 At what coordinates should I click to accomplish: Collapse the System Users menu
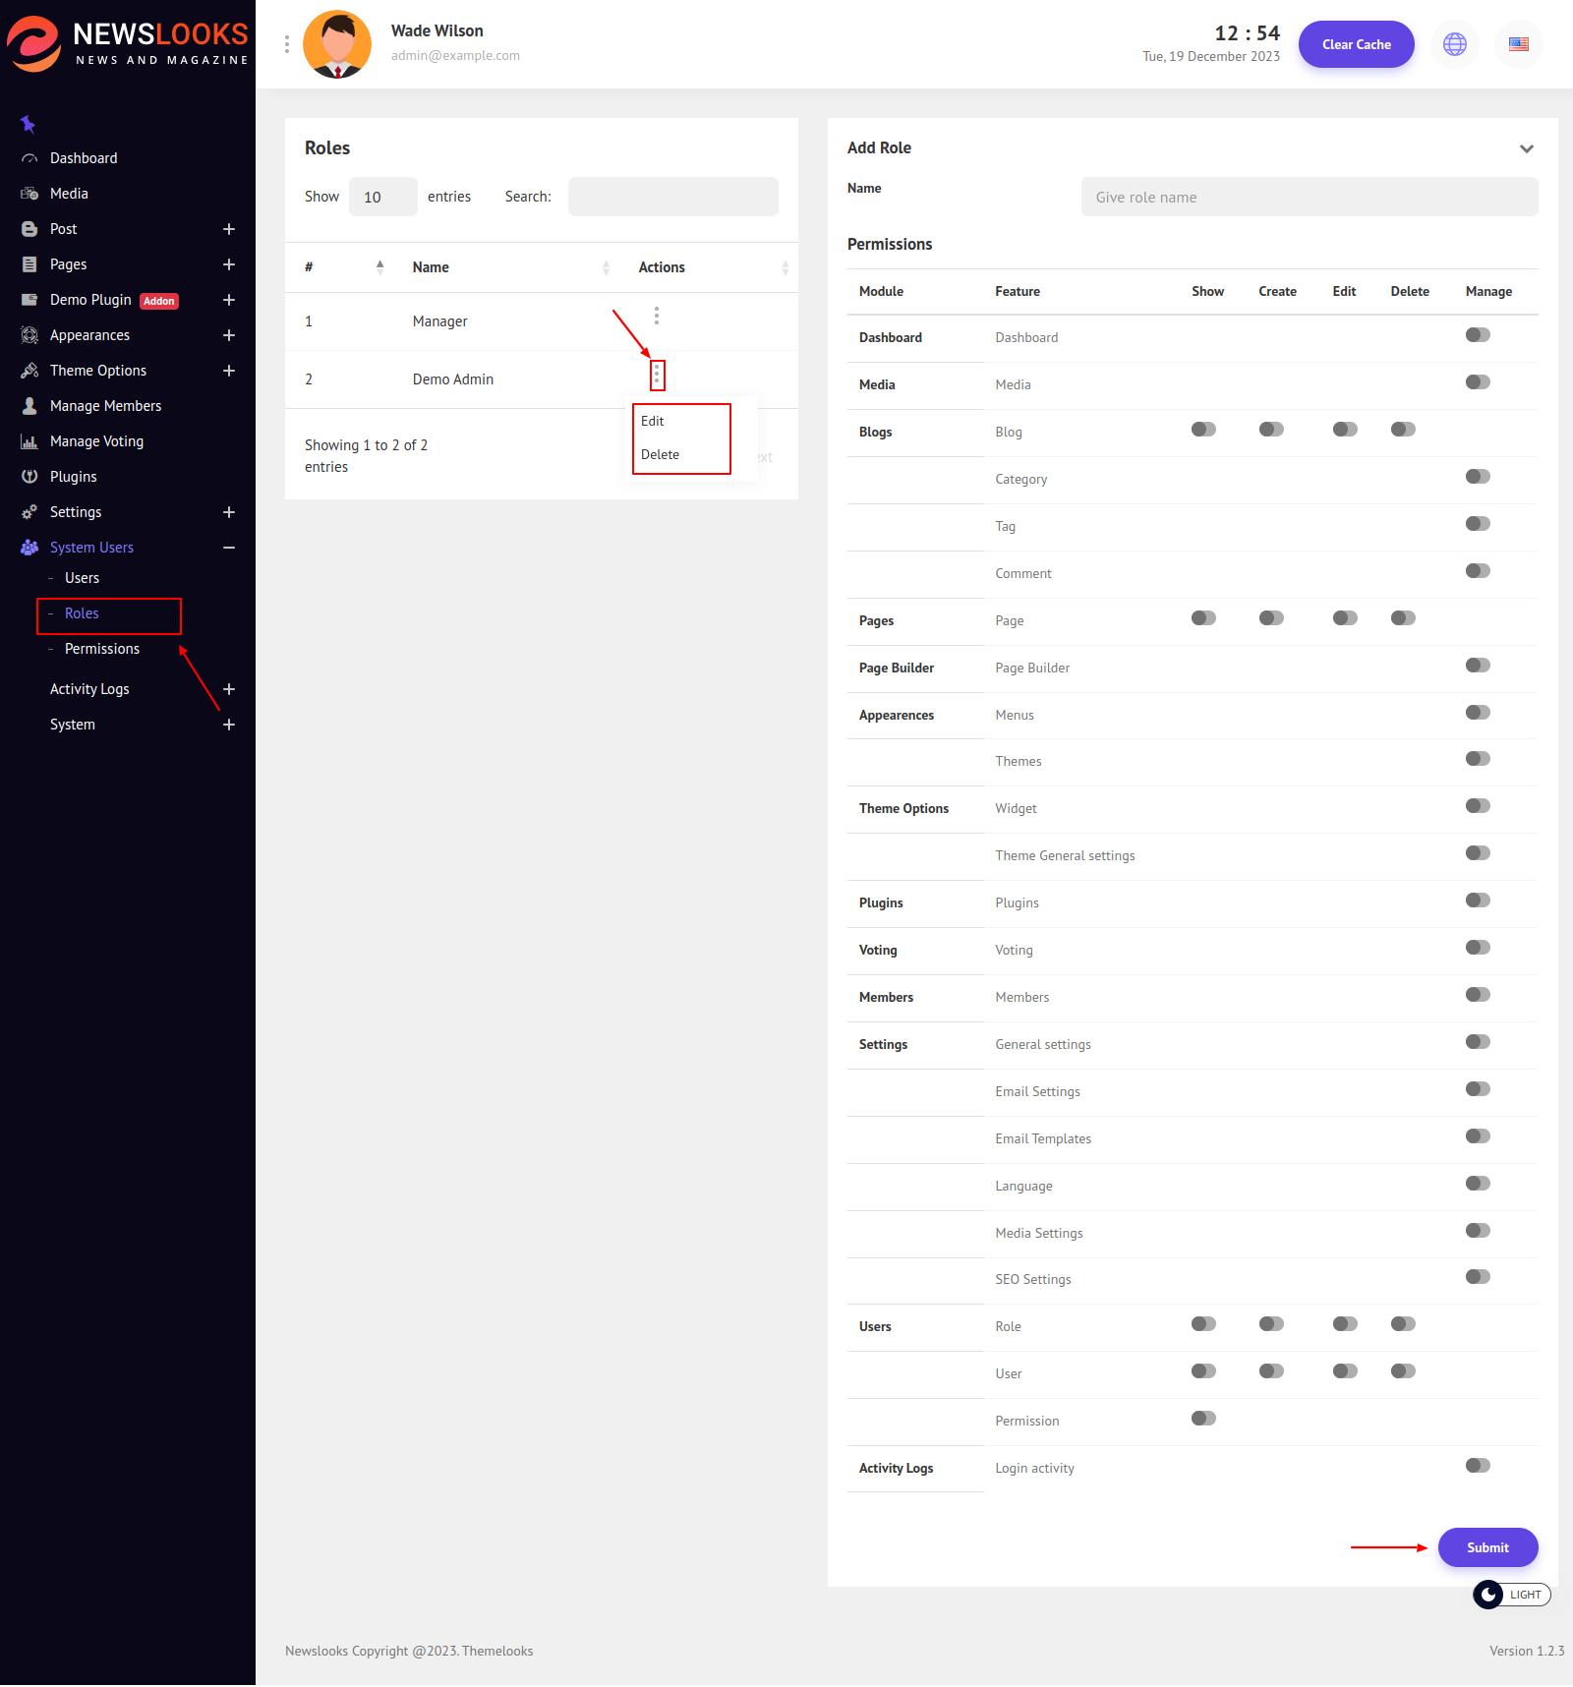tap(229, 548)
